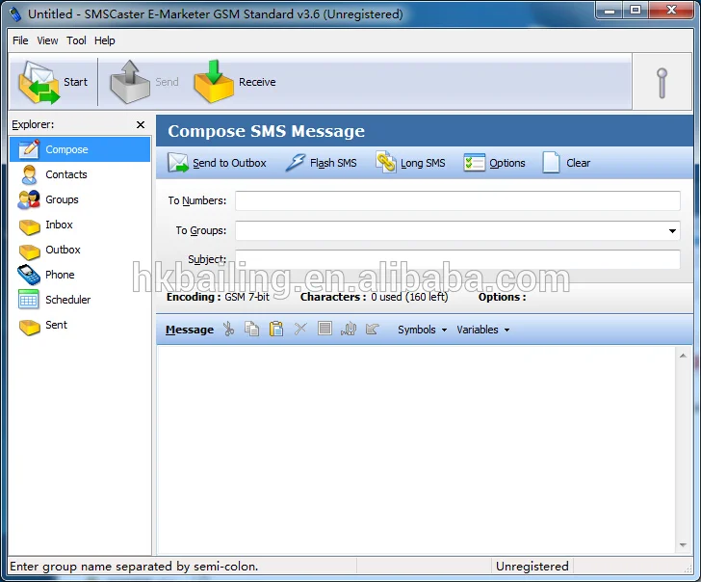Close the Explorer panel

(141, 125)
